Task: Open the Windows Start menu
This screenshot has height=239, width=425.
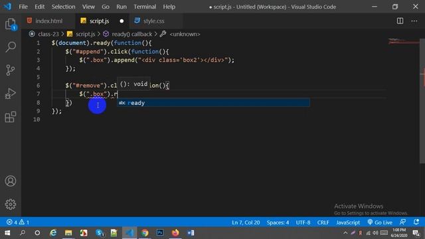Action: 7,233
